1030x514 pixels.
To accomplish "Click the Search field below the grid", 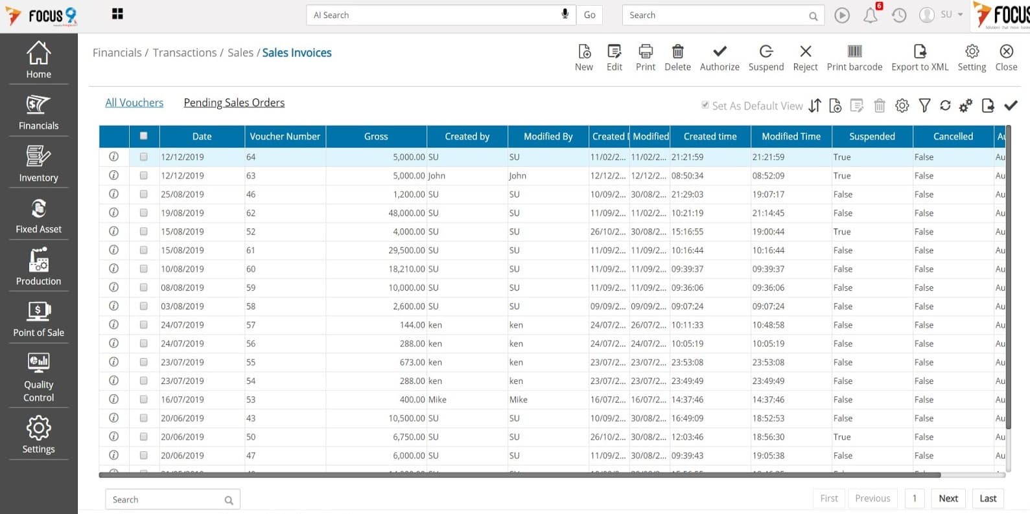I will (172, 500).
